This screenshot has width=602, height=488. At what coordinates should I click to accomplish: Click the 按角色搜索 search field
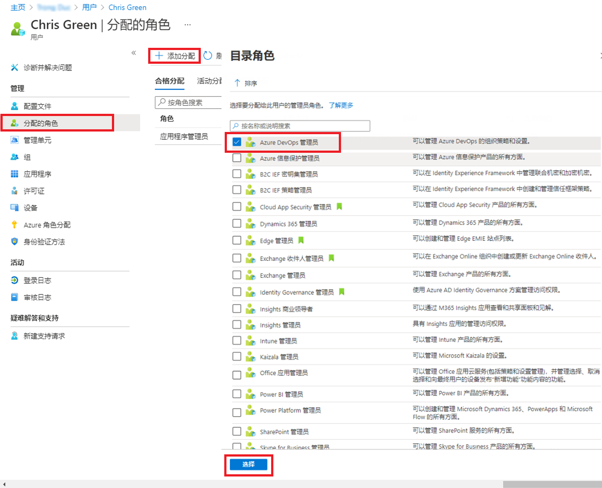pos(188,102)
